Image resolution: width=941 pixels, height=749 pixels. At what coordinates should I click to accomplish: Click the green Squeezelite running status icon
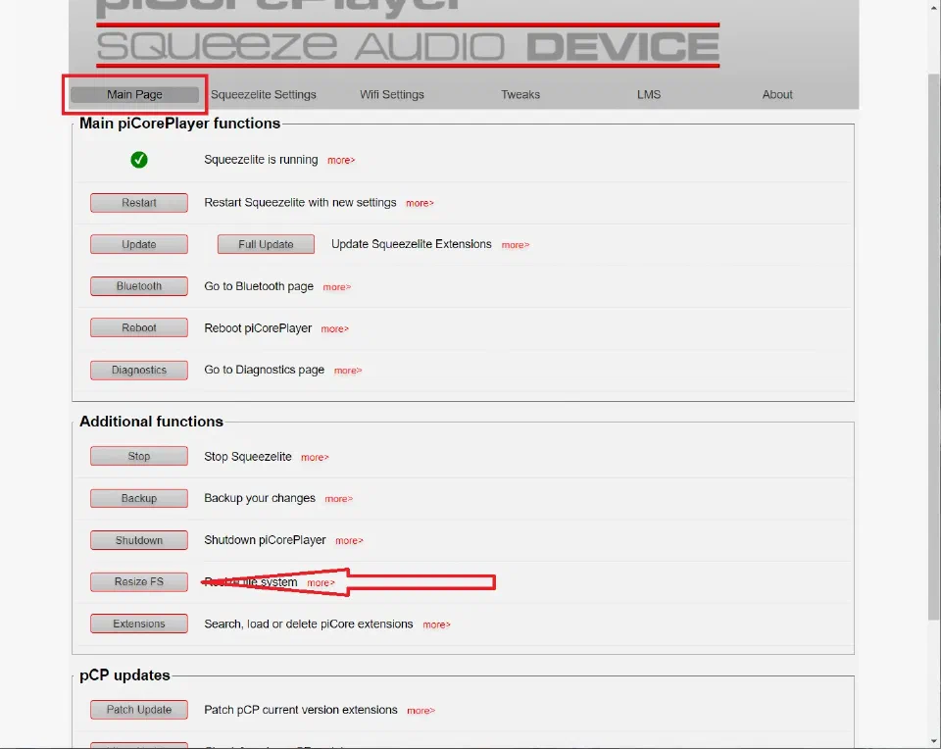(139, 160)
